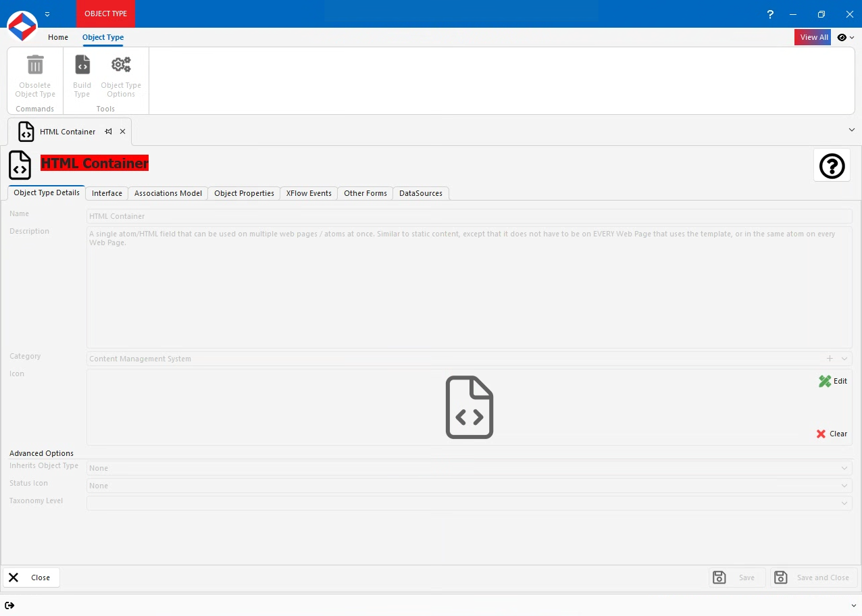Select the Build Type tool

tap(82, 64)
